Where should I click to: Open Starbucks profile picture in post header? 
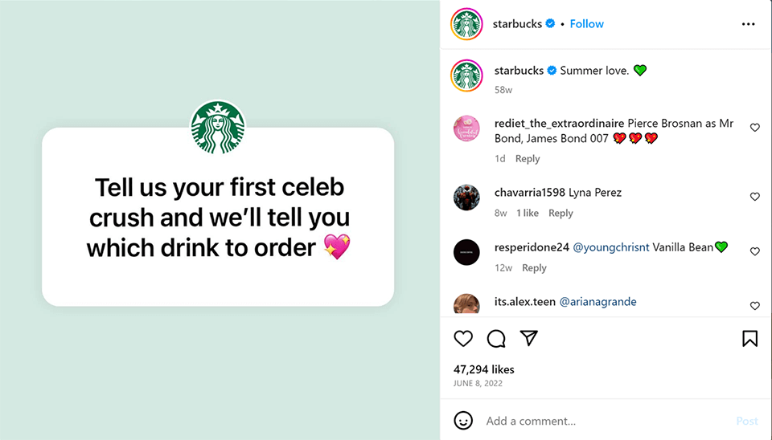pos(467,24)
